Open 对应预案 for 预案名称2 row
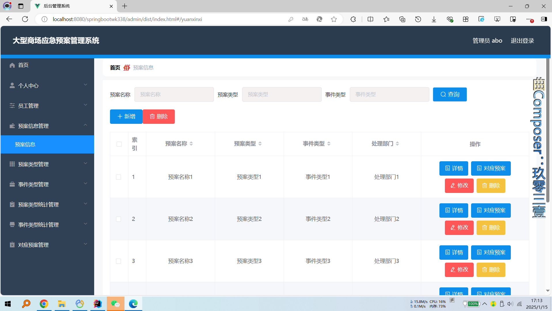 491,211
